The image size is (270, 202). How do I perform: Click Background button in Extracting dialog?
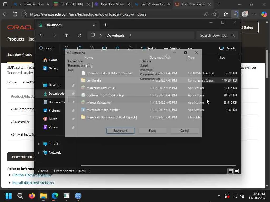[120, 130]
